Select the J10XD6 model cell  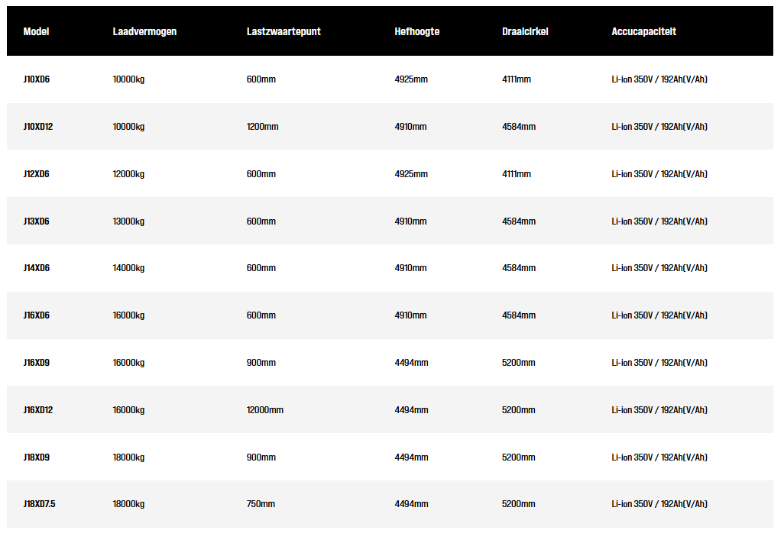tap(37, 79)
